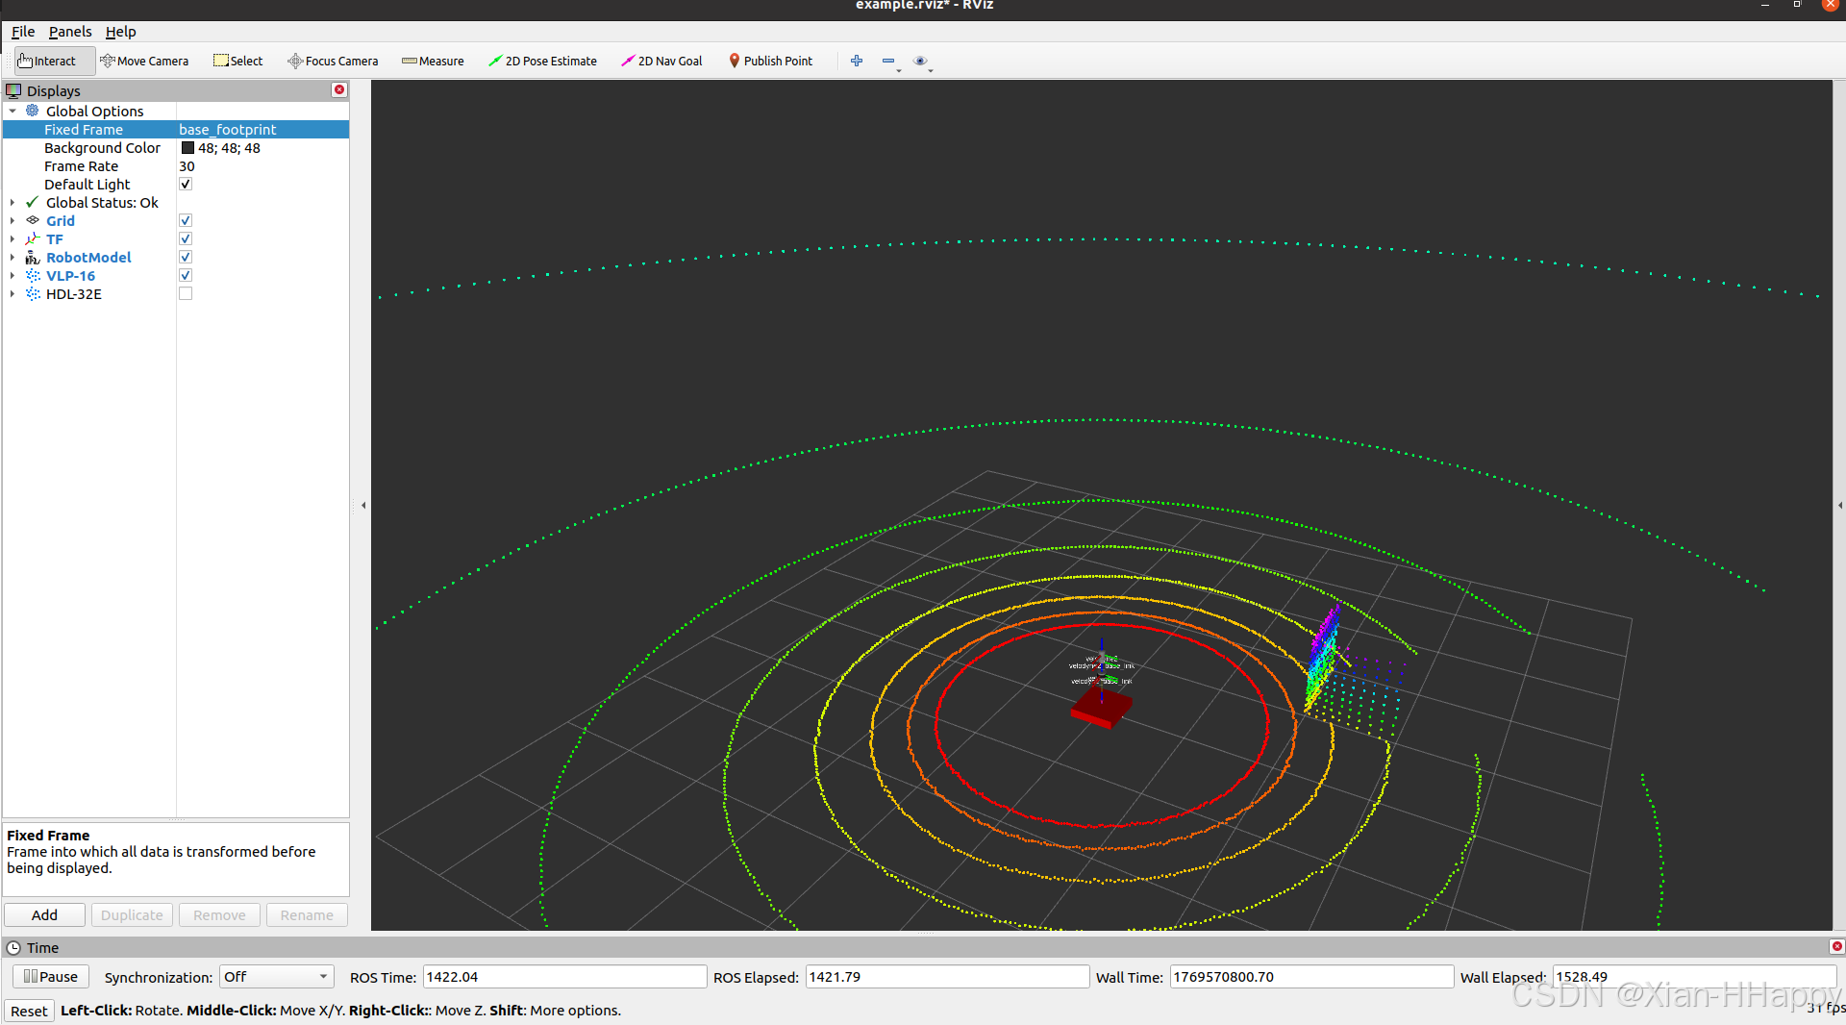The width and height of the screenshot is (1846, 1025).
Task: Activate the Focus Camera tool
Action: pyautogui.click(x=333, y=61)
